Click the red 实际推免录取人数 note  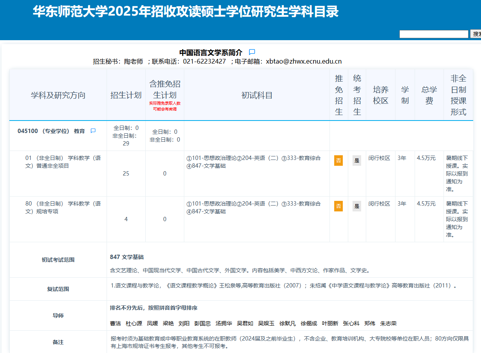[x=165, y=106]
